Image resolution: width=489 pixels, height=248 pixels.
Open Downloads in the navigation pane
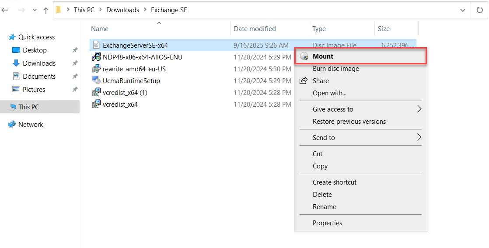[x=39, y=63]
